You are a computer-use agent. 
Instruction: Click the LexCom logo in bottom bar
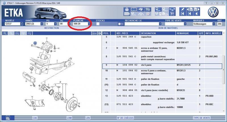tap(8, 118)
